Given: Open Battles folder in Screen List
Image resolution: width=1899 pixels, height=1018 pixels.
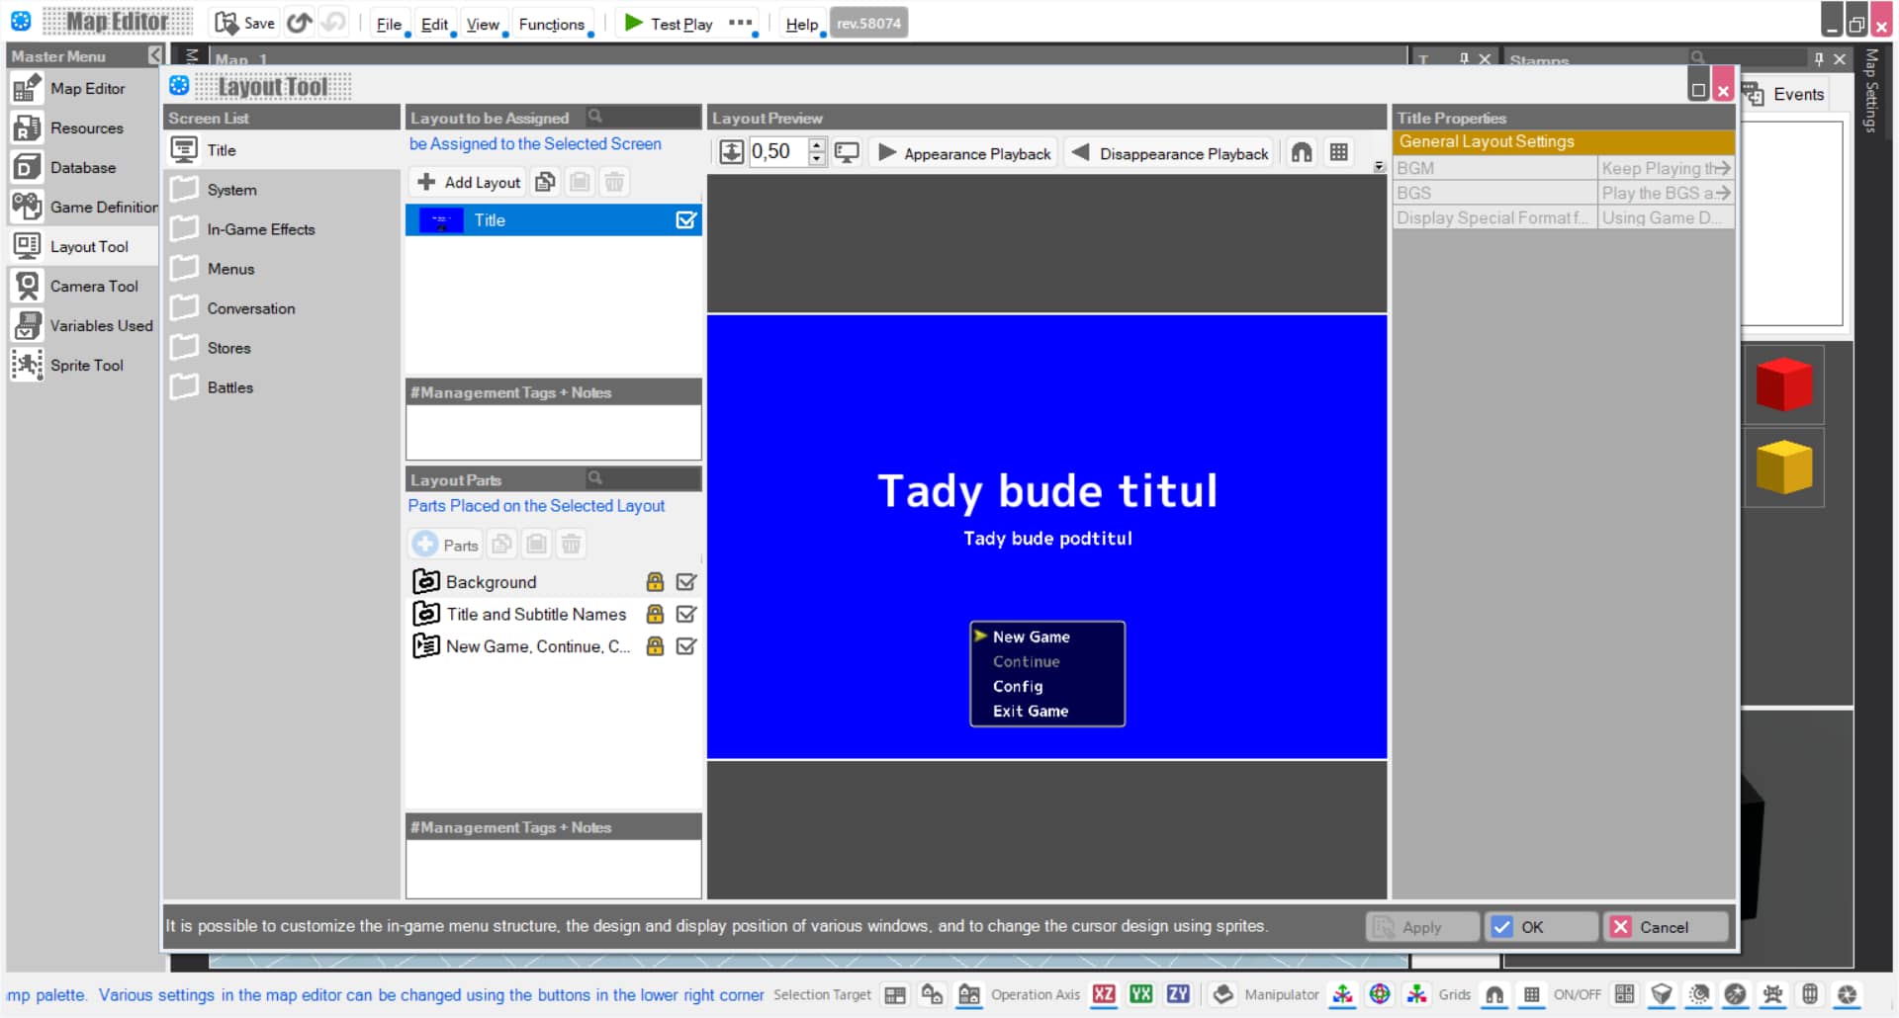Looking at the screenshot, I should coord(282,387).
